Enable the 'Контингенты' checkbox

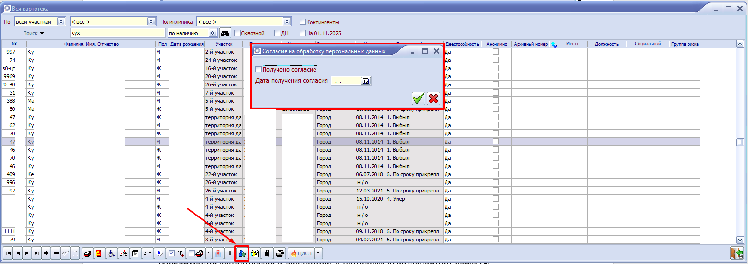click(x=302, y=22)
